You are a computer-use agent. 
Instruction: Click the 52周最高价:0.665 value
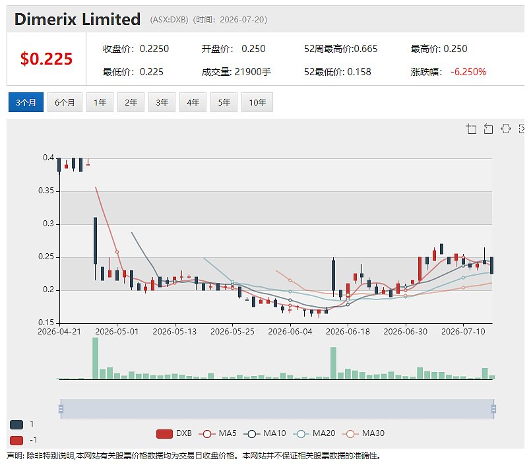tap(340, 49)
